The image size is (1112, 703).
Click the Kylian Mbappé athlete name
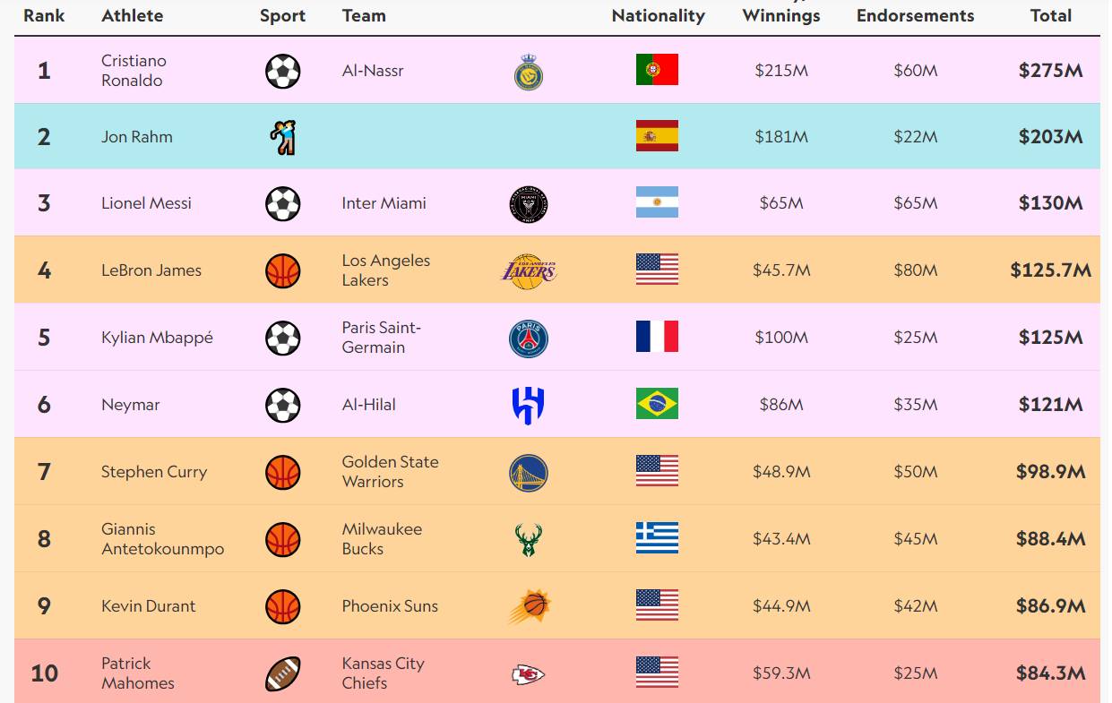coord(157,338)
